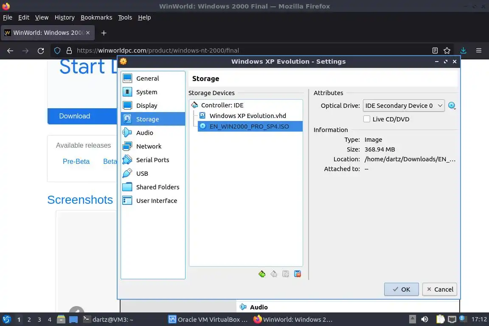This screenshot has width=489, height=326.
Task: Open the USB settings category
Action: coord(153,174)
